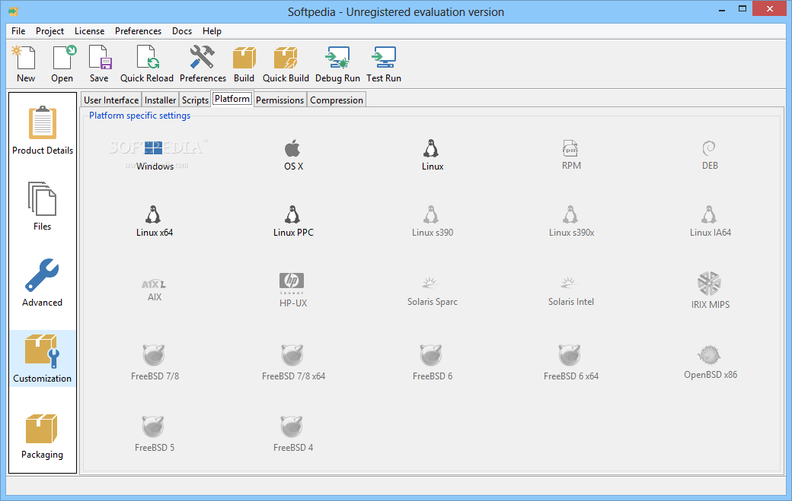Choose the RPM platform icon
This screenshot has height=501, width=792.
(x=571, y=155)
